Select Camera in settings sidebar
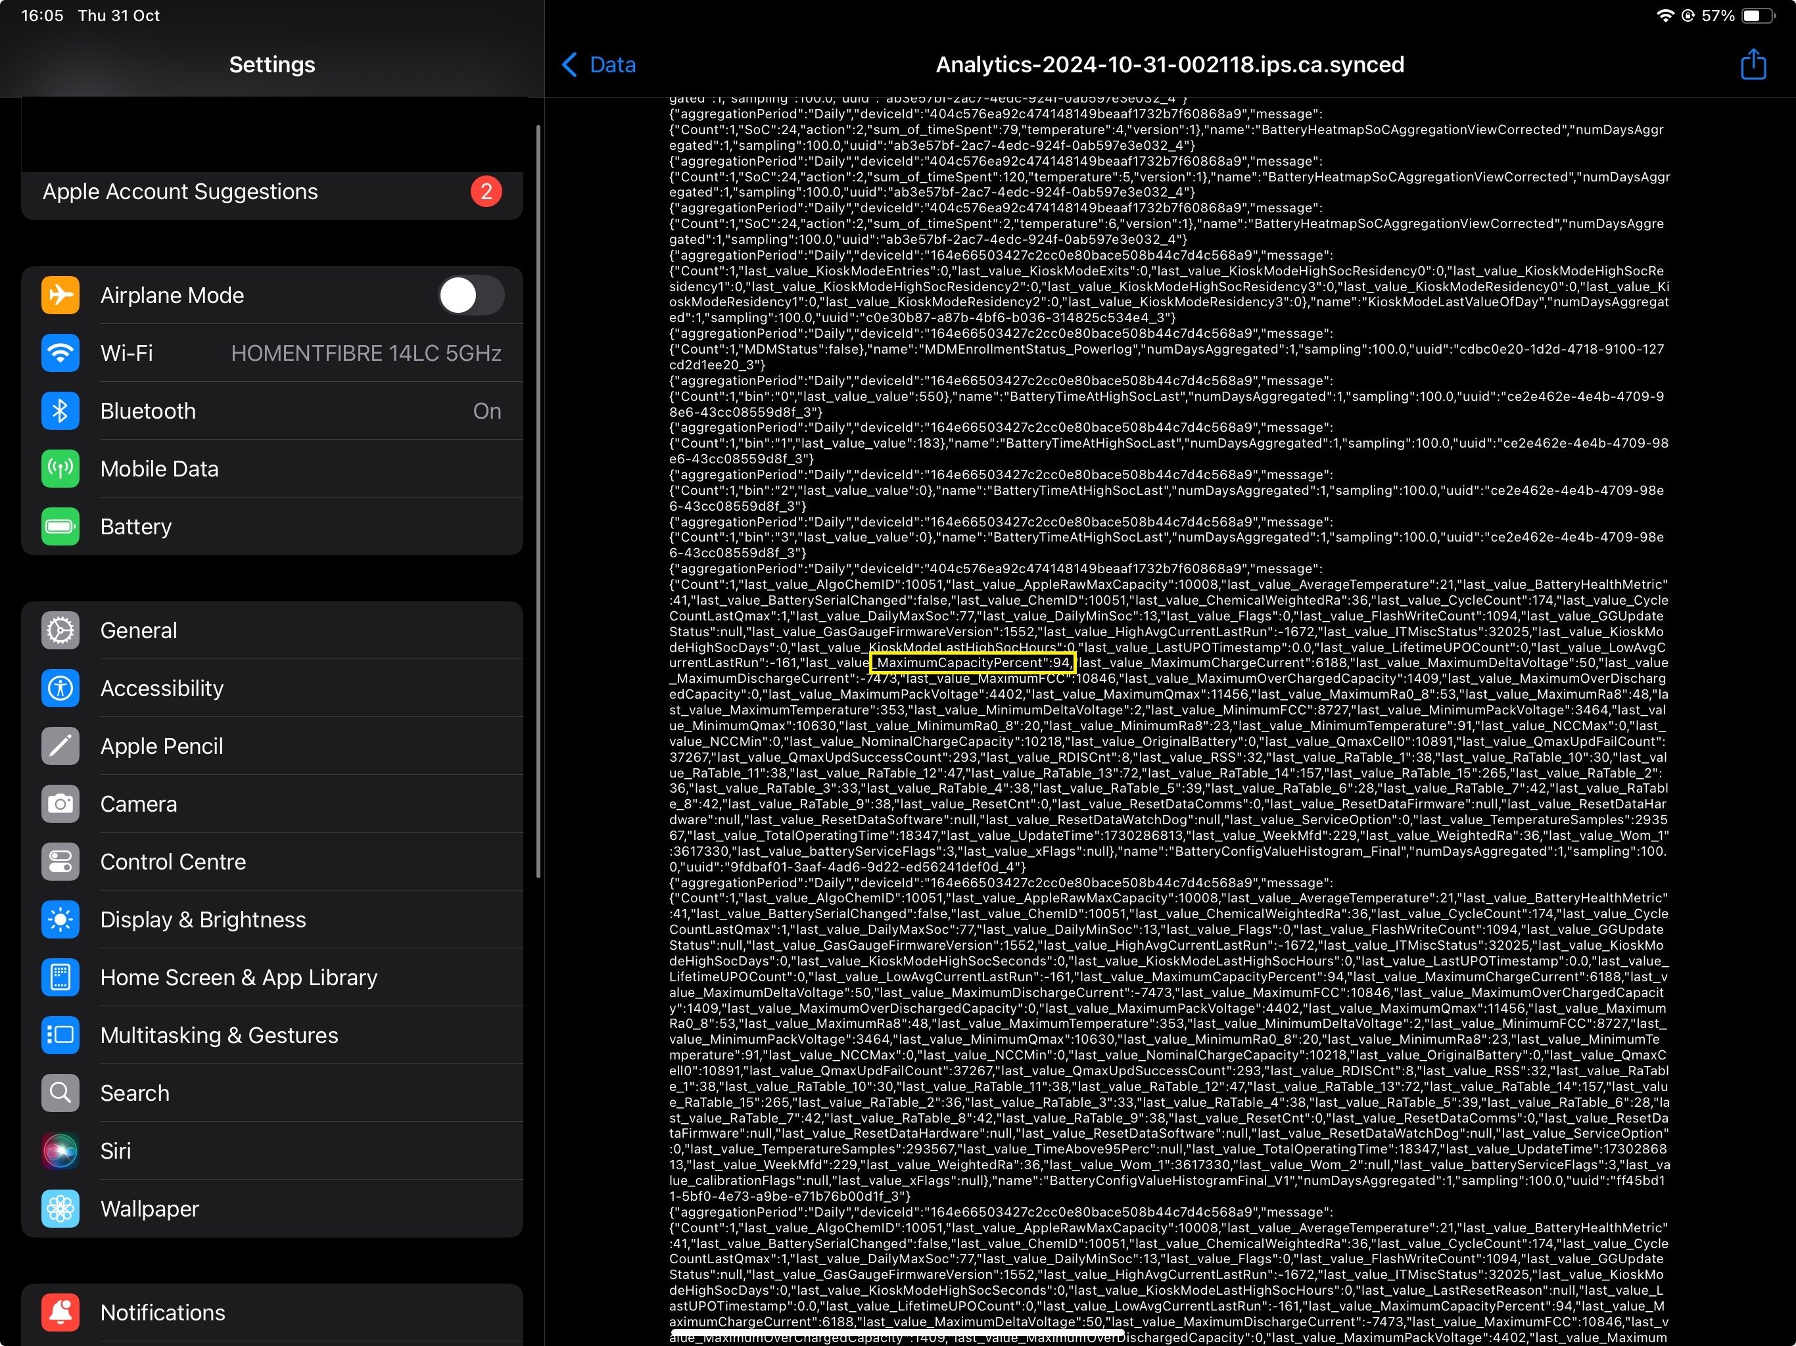The image size is (1796, 1346). 138,803
